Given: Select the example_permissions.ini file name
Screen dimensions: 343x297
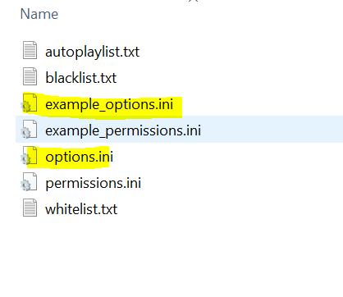Looking at the screenshot, I should coord(123,130).
